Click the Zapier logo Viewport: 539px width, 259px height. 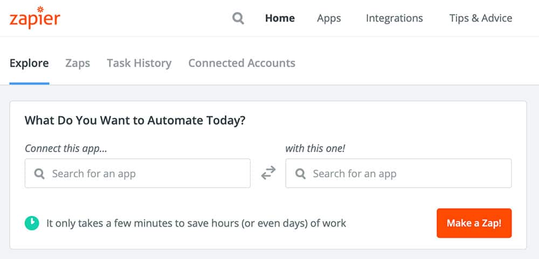(35, 18)
